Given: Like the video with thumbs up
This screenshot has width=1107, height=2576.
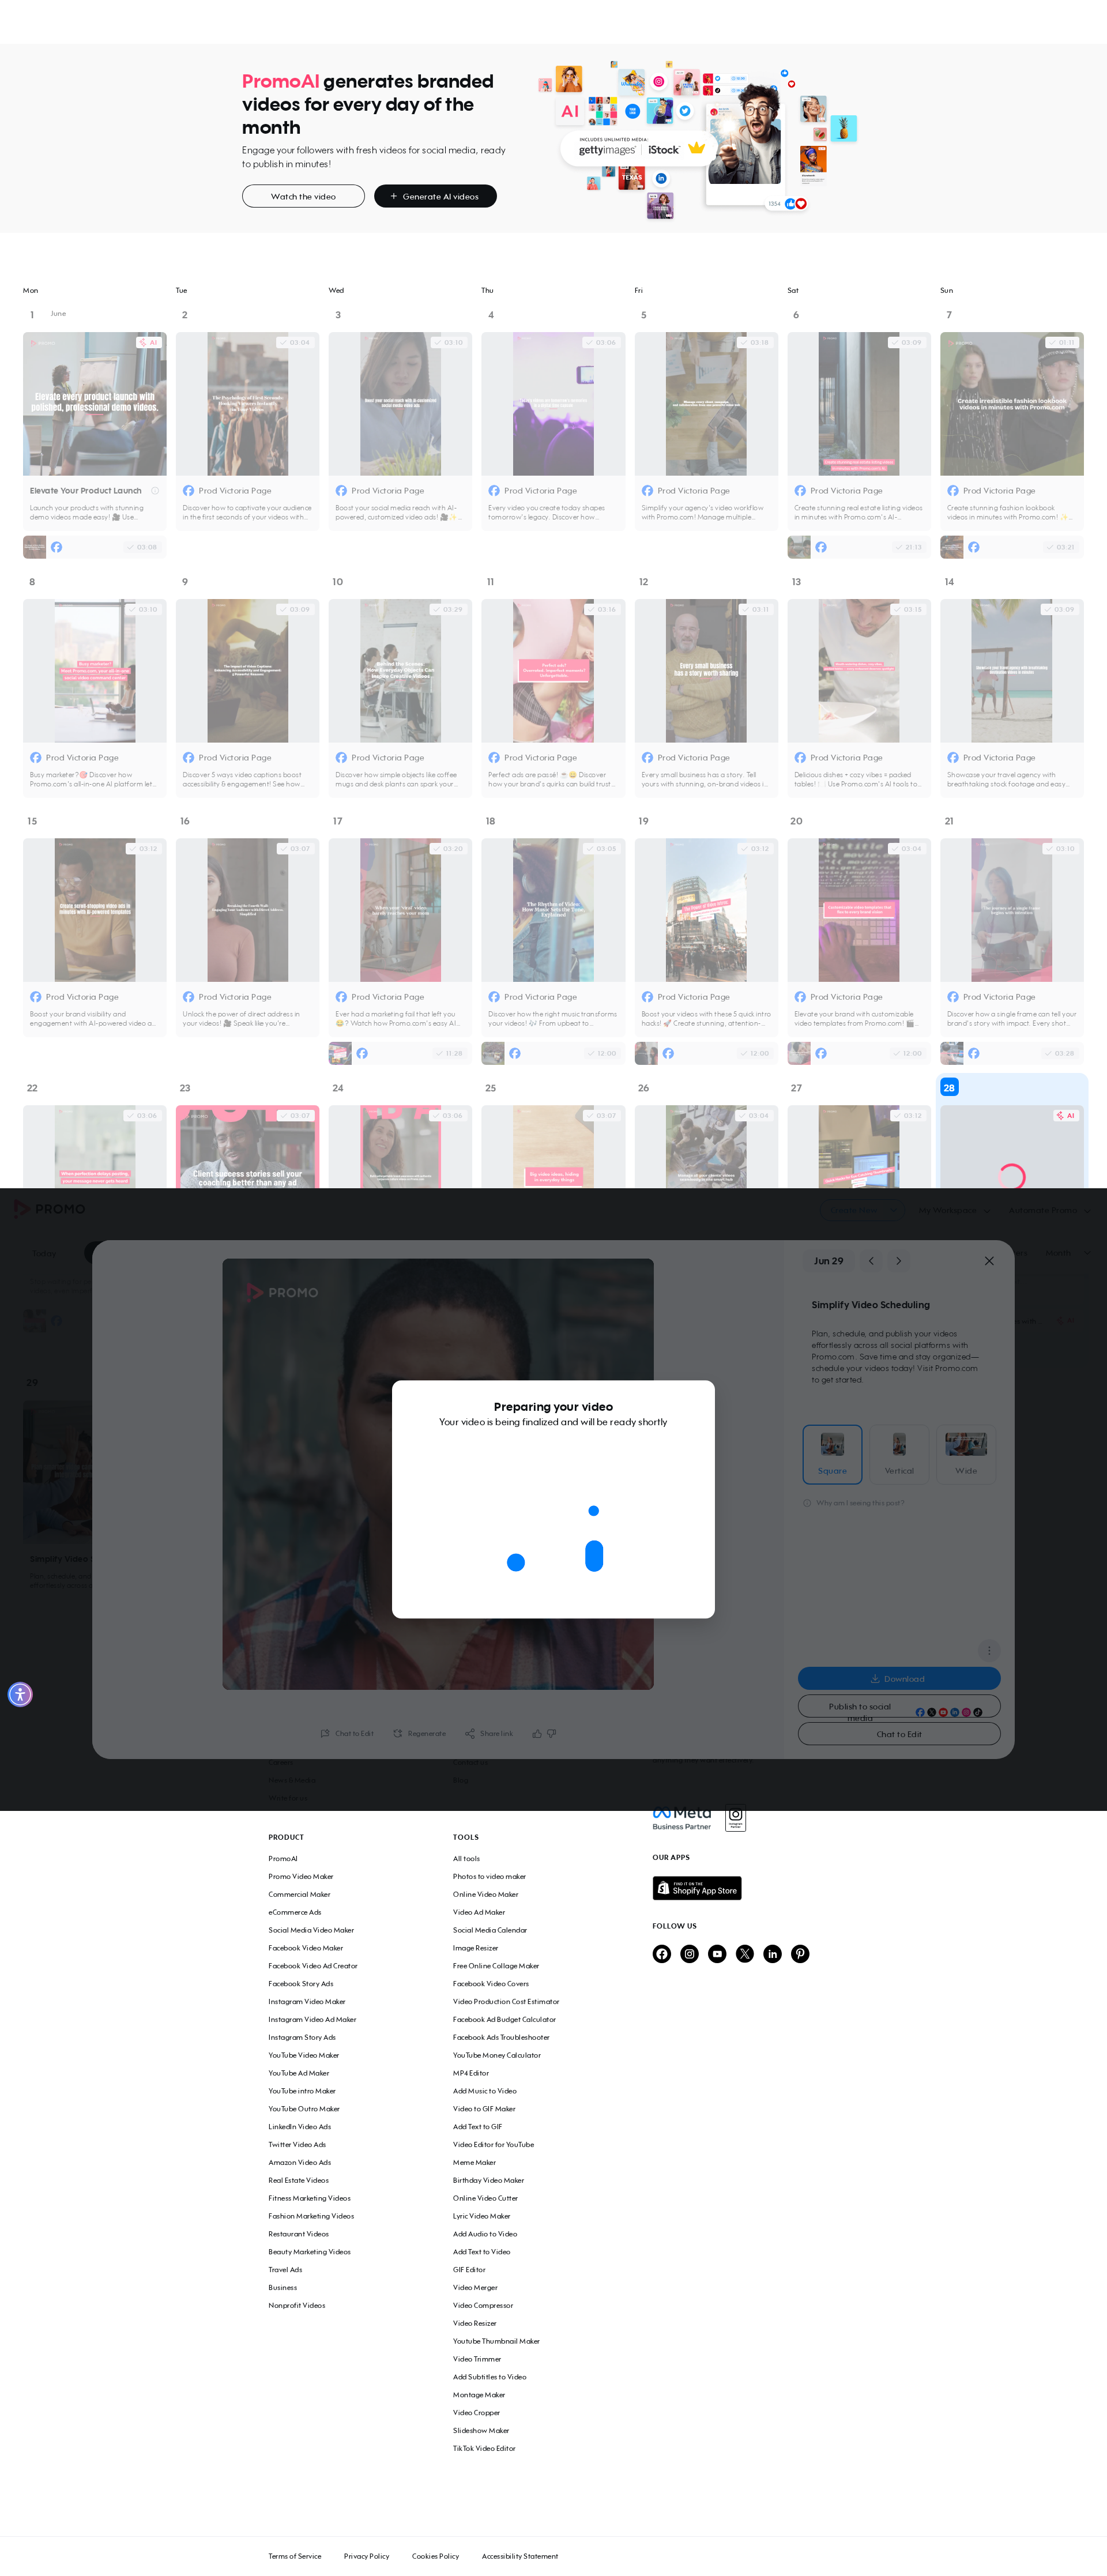Looking at the screenshot, I should tap(537, 1733).
